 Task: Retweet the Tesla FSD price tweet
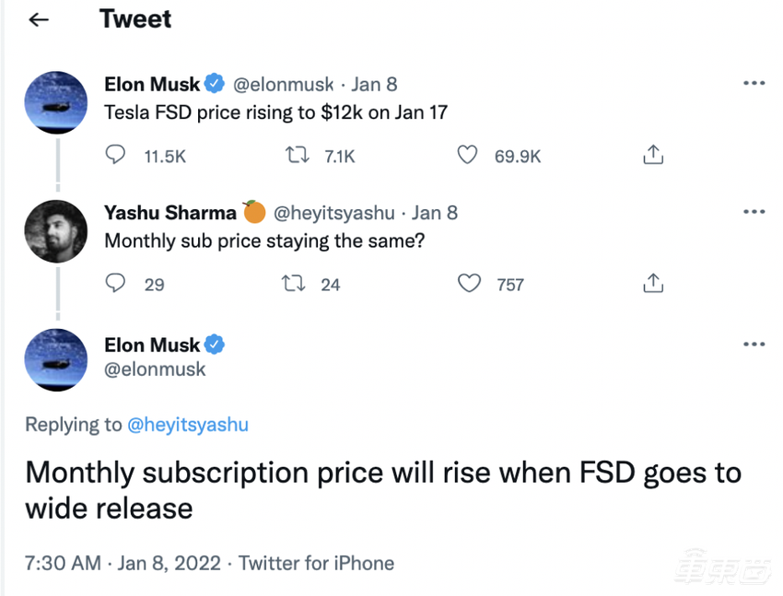coord(298,156)
